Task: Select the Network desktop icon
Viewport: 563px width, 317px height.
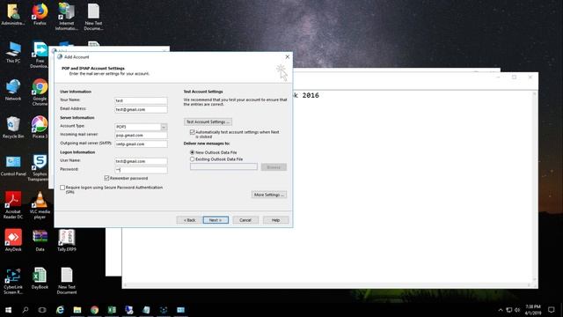Action: tap(13, 90)
